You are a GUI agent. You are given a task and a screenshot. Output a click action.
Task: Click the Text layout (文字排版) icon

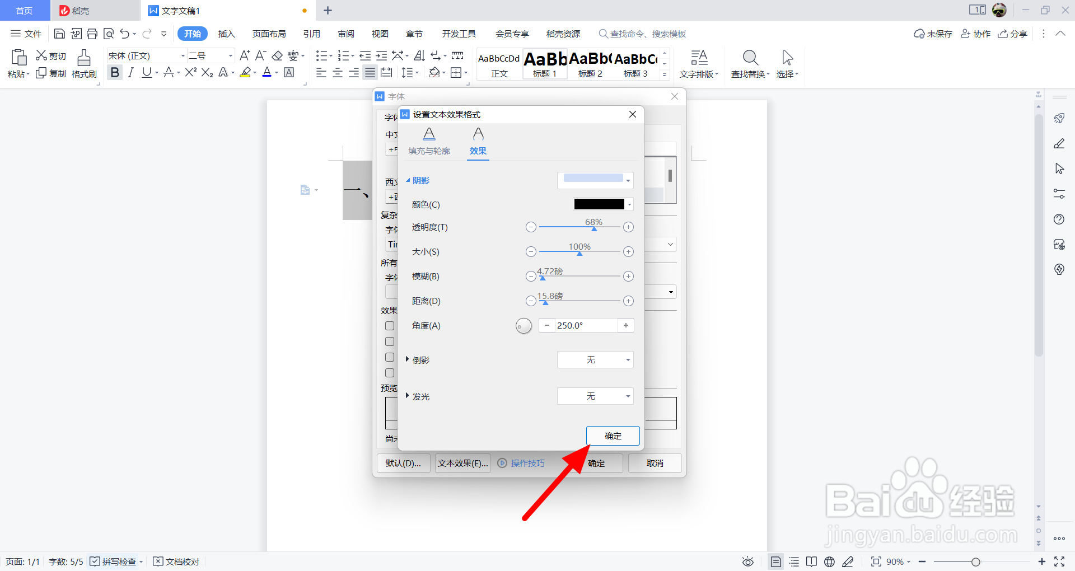pyautogui.click(x=699, y=58)
